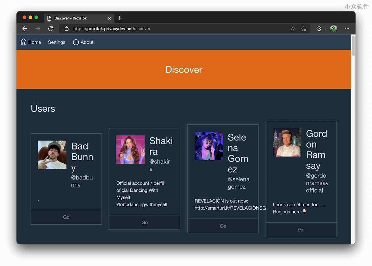Open Settings in the navigation bar
This screenshot has height=266, width=372.
[57, 42]
